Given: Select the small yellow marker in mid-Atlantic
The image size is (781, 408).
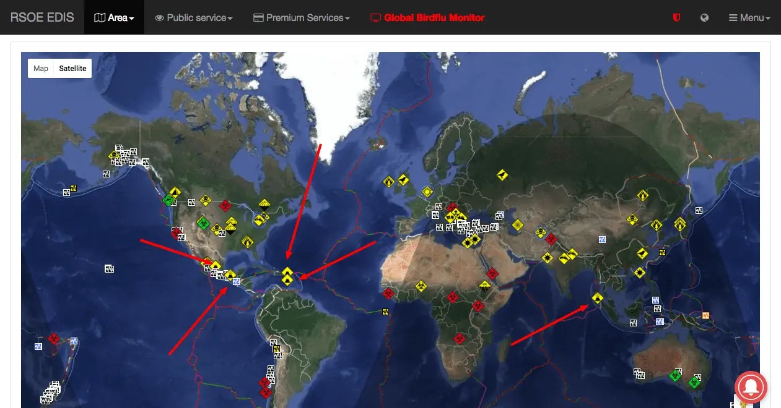Looking at the screenshot, I should [x=386, y=312].
